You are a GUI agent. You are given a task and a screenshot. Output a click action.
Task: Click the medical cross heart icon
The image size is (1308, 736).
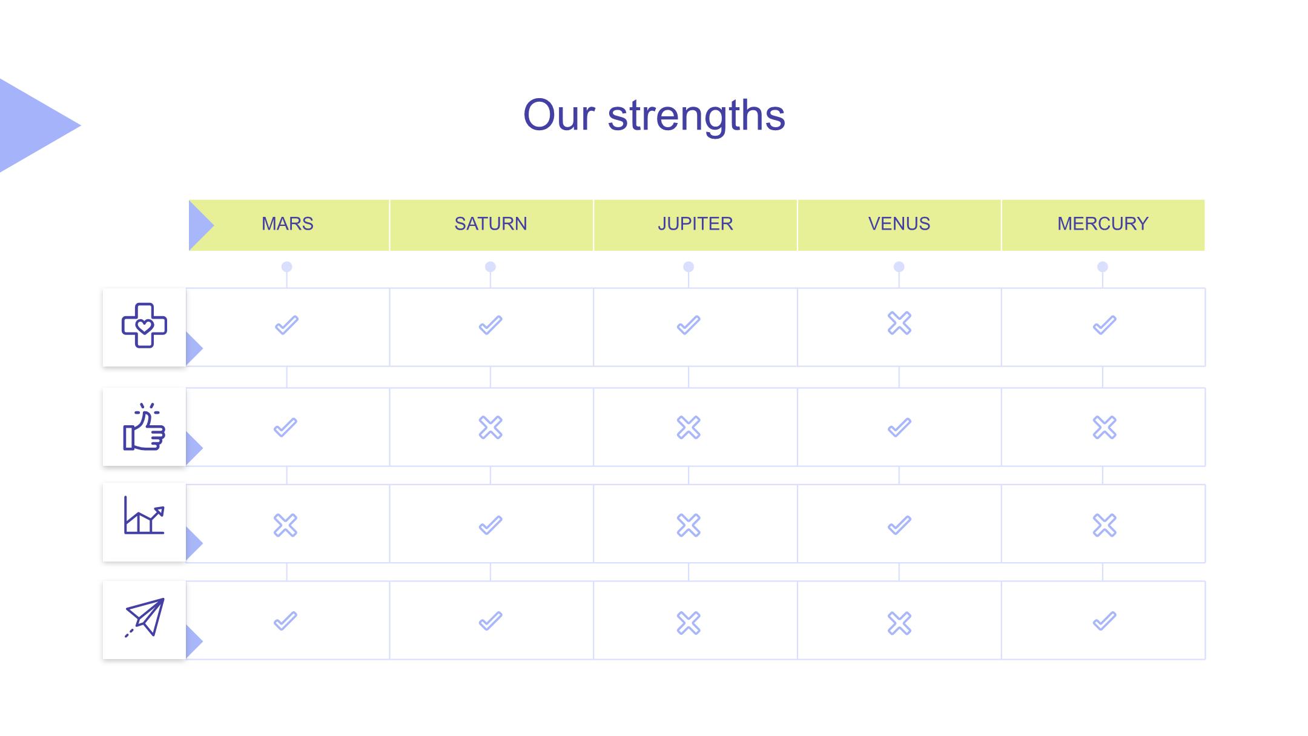(x=144, y=325)
